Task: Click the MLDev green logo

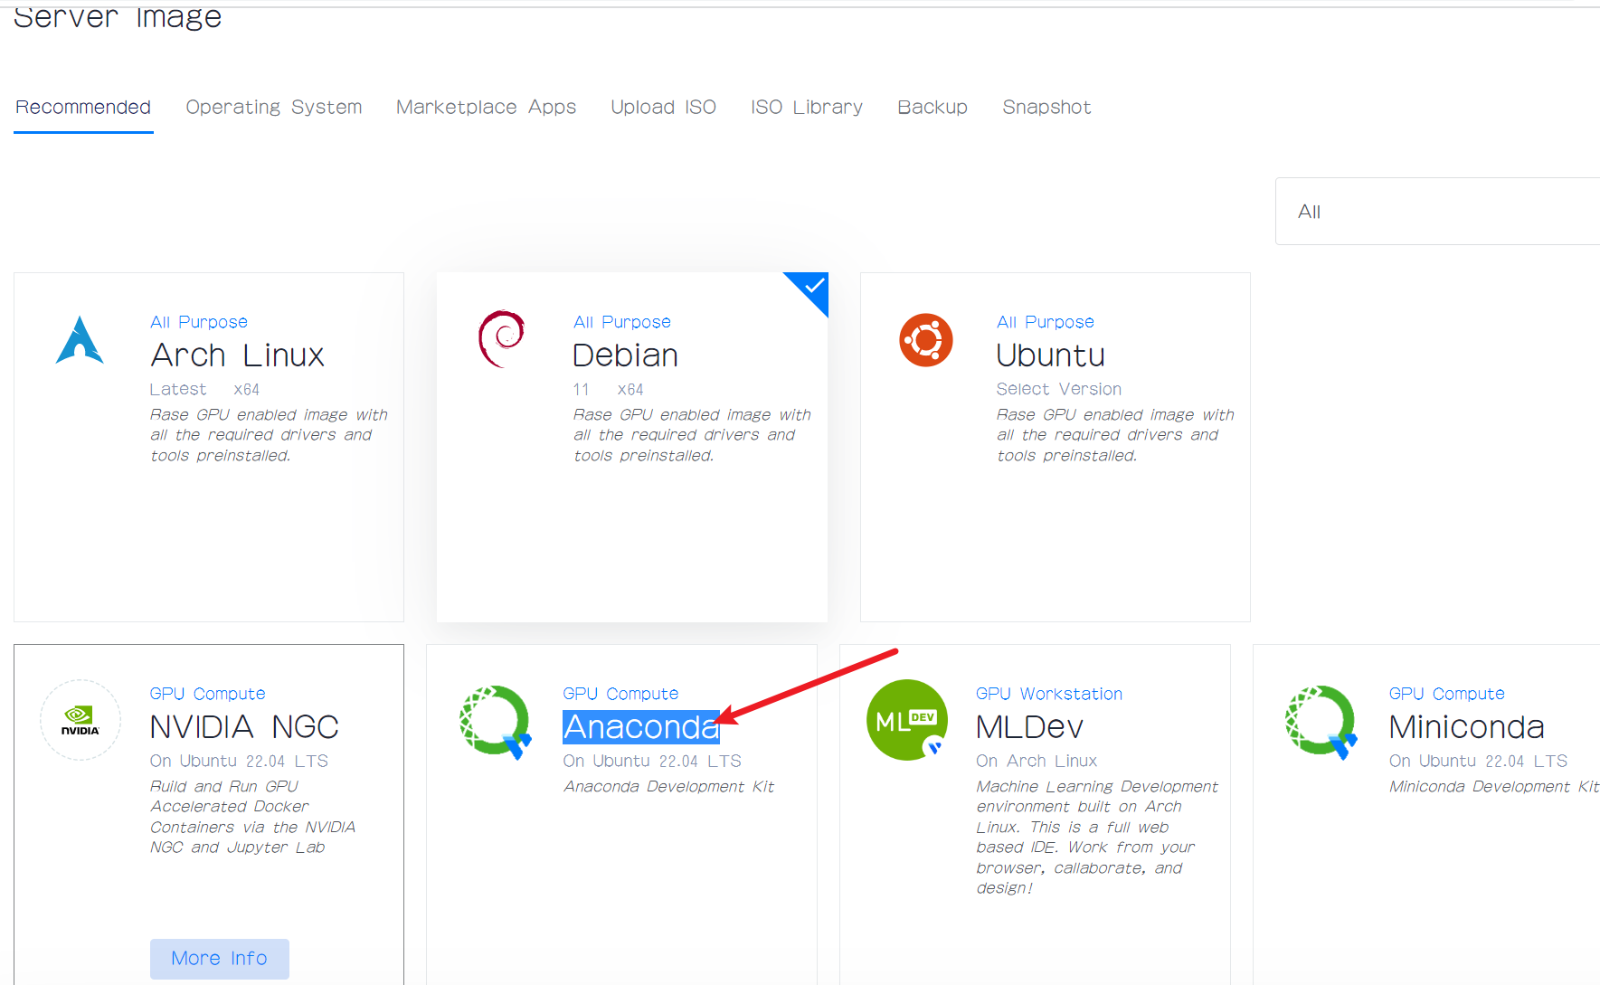Action: 907,720
